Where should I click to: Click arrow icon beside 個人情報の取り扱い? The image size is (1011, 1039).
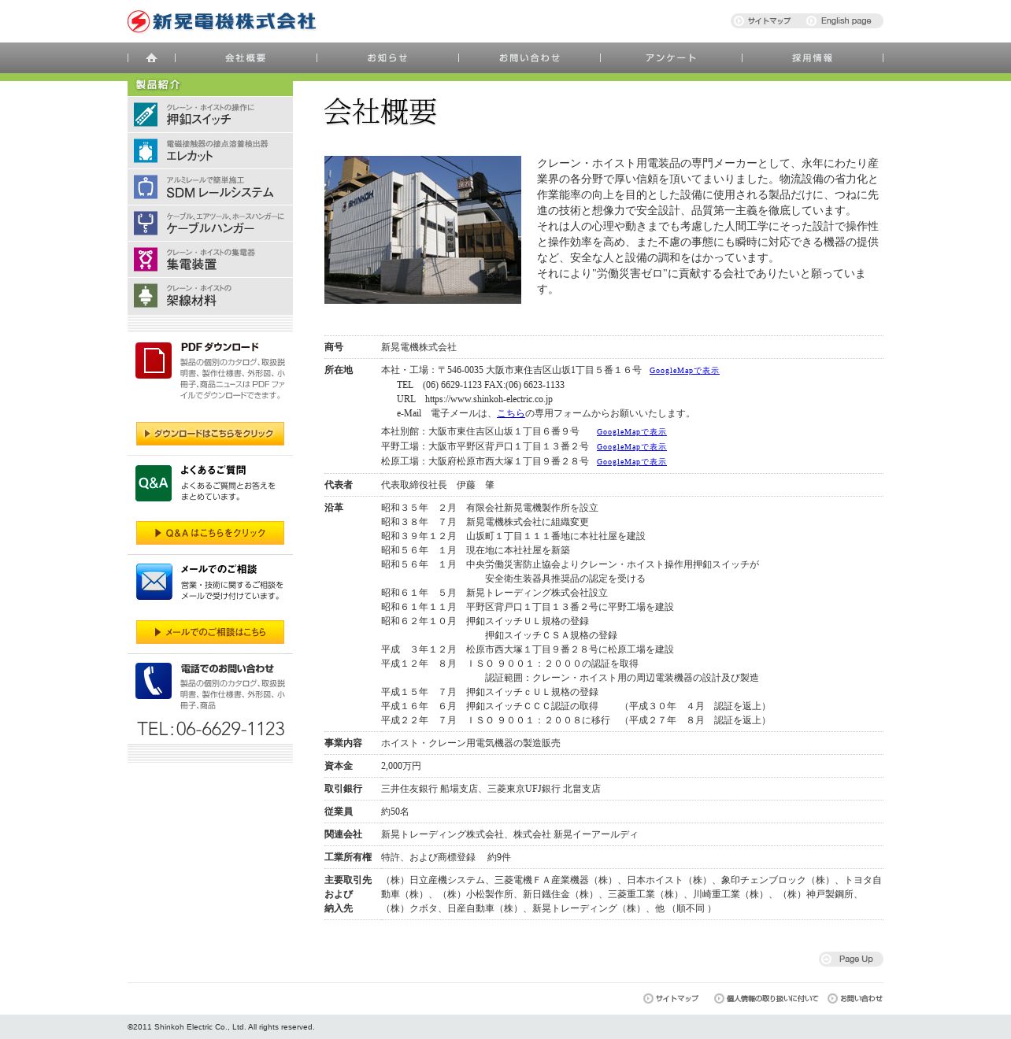tap(719, 999)
